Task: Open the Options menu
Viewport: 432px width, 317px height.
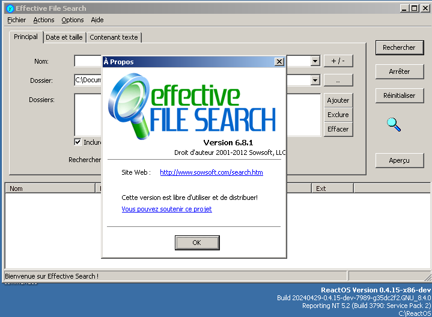Action: pyautogui.click(x=73, y=20)
